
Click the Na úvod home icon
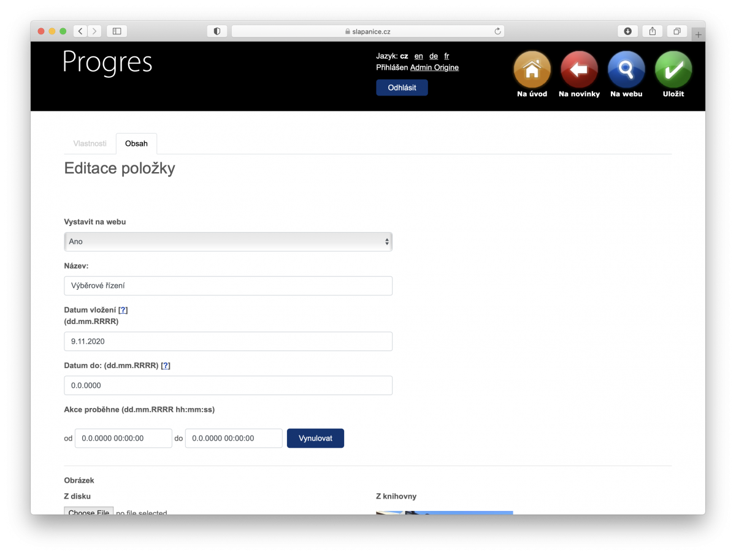coord(532,70)
